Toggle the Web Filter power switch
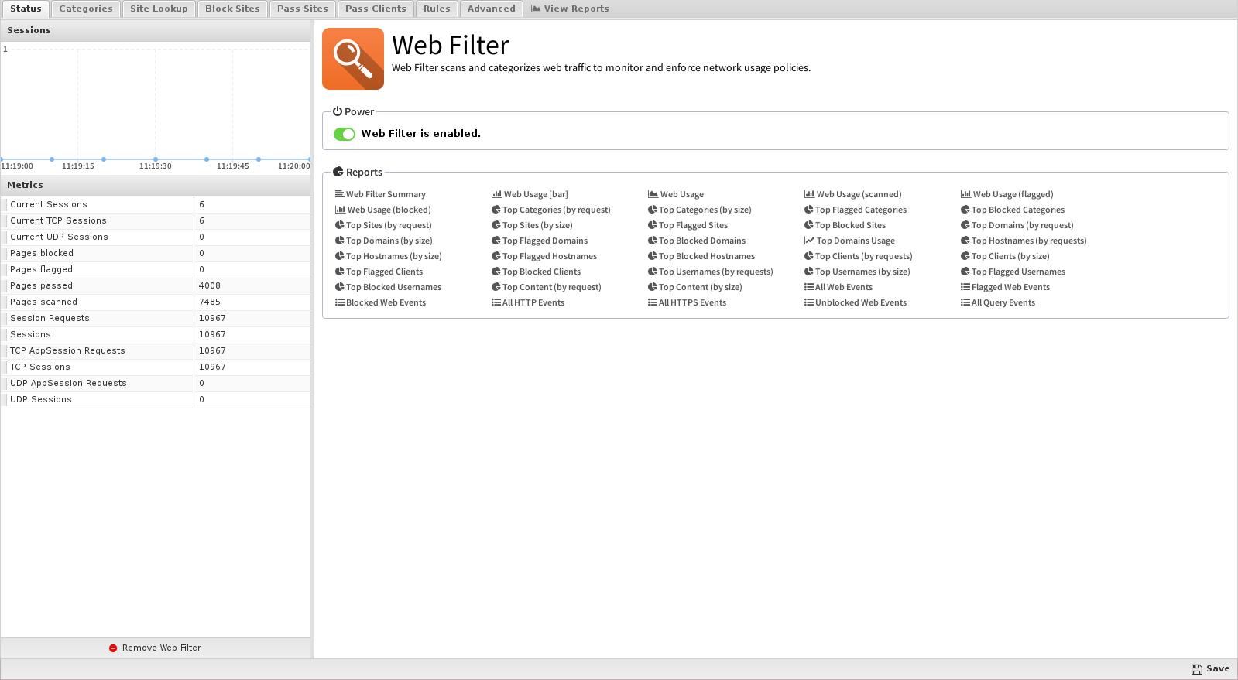 click(345, 134)
